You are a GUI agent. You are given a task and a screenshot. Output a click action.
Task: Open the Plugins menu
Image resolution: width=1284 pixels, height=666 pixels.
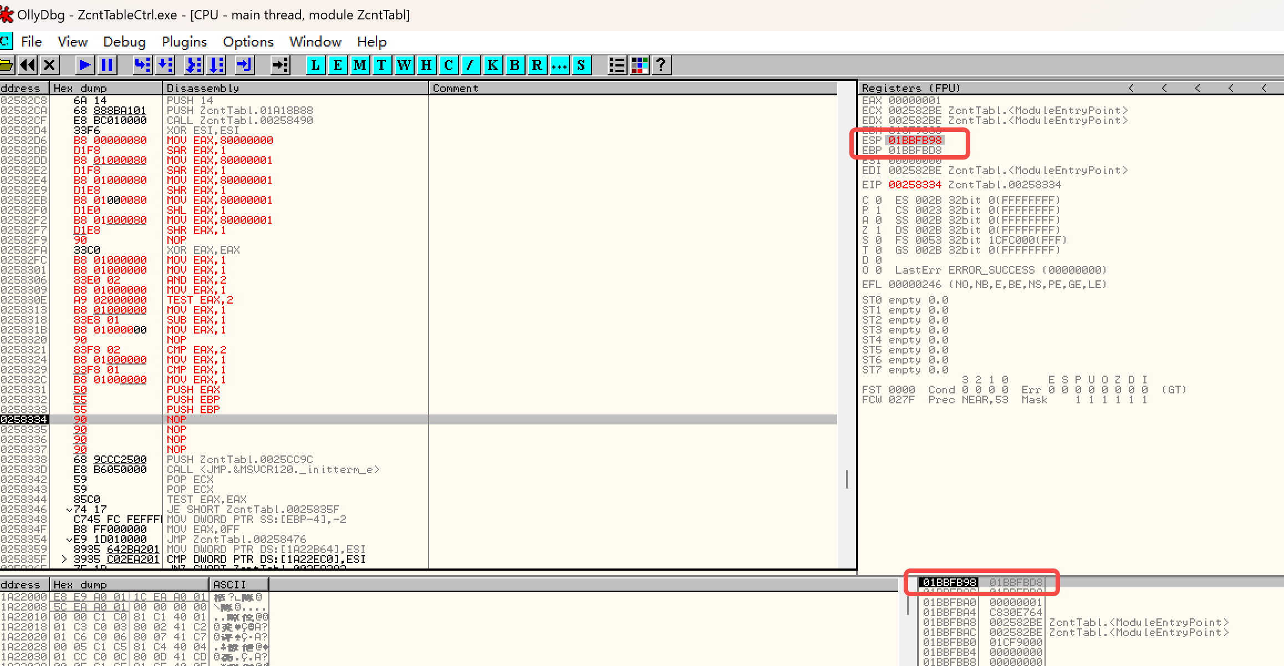184,42
